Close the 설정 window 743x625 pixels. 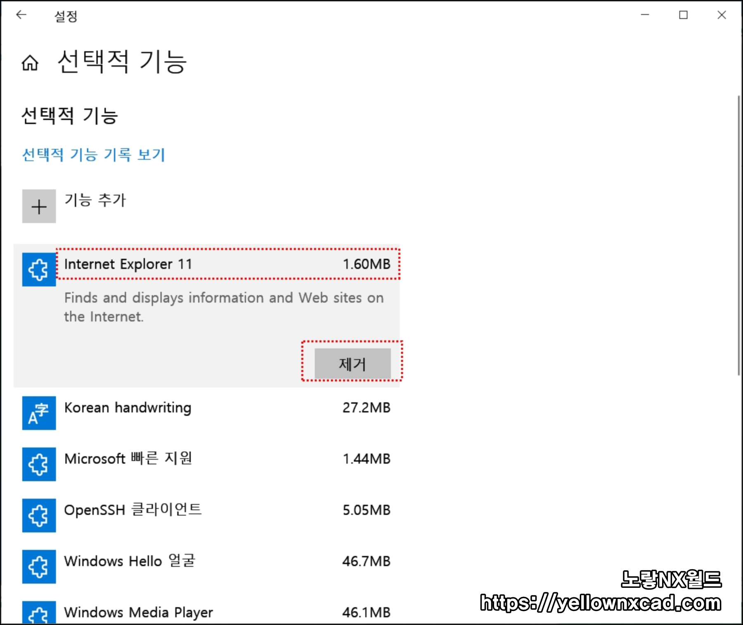(722, 15)
